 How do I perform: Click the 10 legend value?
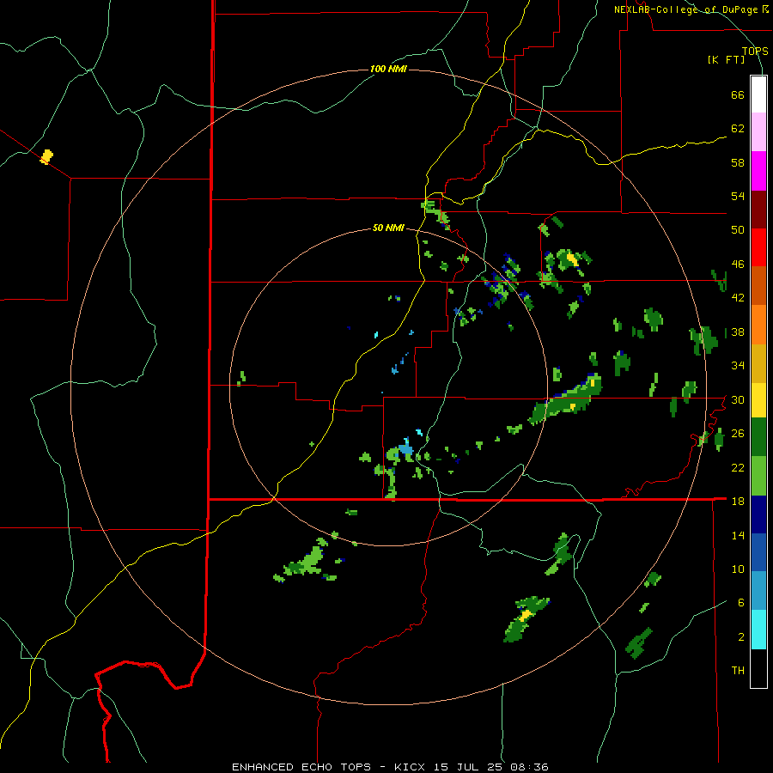738,569
